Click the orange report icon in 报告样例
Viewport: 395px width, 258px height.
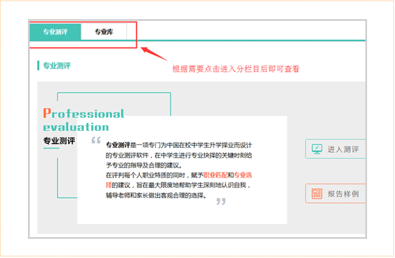[x=317, y=194]
